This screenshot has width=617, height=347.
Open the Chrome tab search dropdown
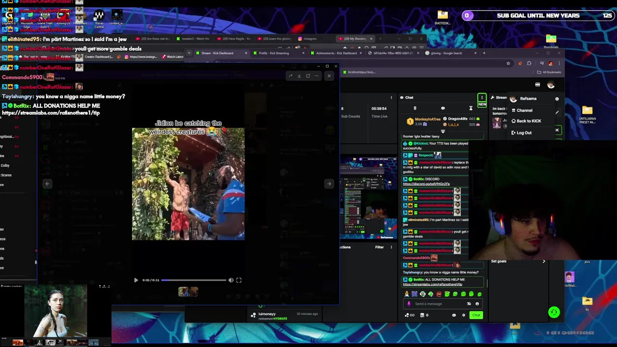(189, 53)
